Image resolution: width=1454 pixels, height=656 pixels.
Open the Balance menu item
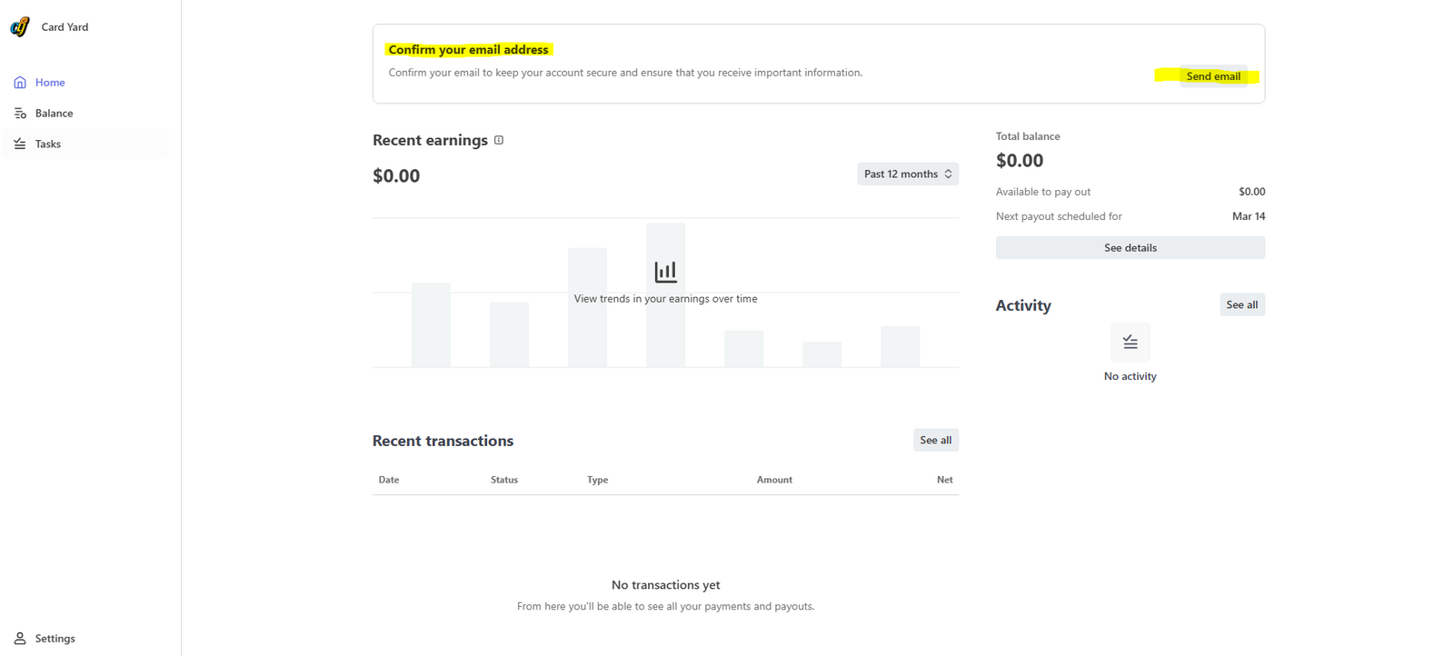tap(54, 114)
